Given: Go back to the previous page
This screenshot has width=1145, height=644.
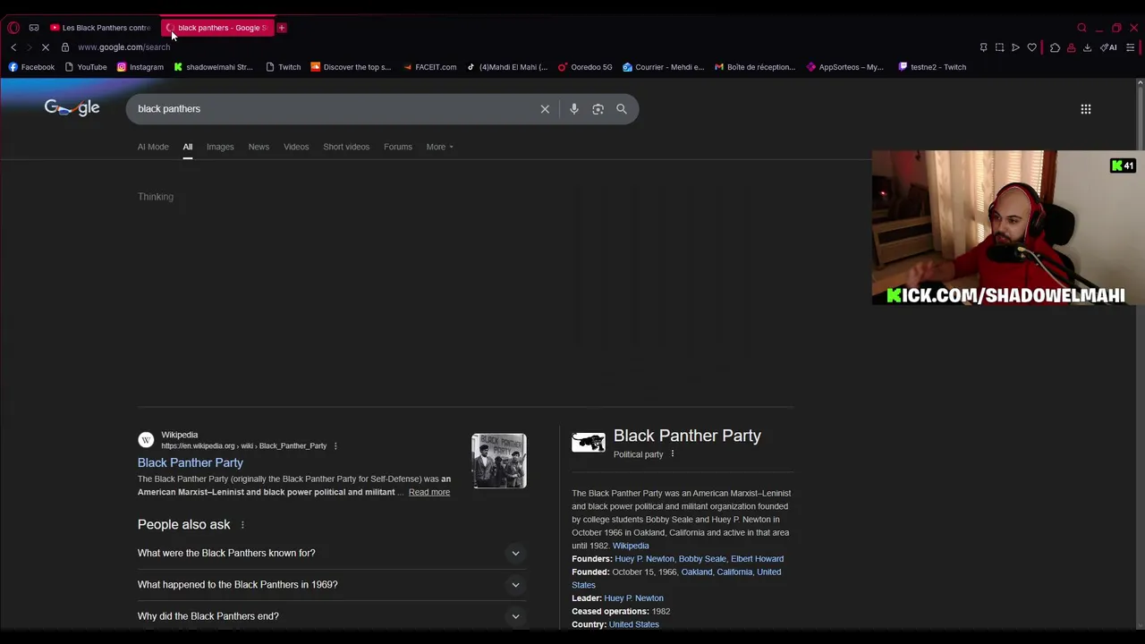Looking at the screenshot, I should (13, 47).
